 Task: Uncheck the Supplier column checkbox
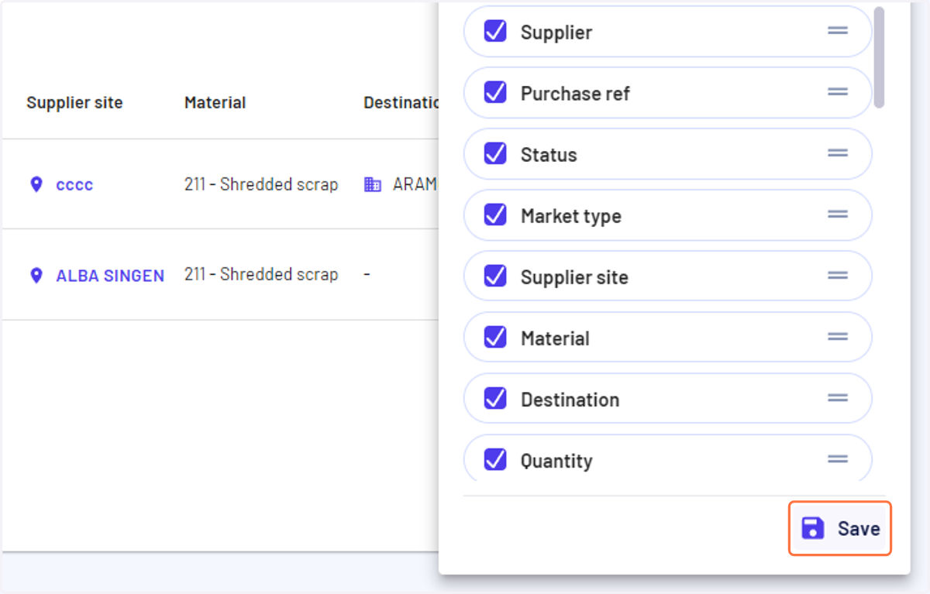(495, 31)
